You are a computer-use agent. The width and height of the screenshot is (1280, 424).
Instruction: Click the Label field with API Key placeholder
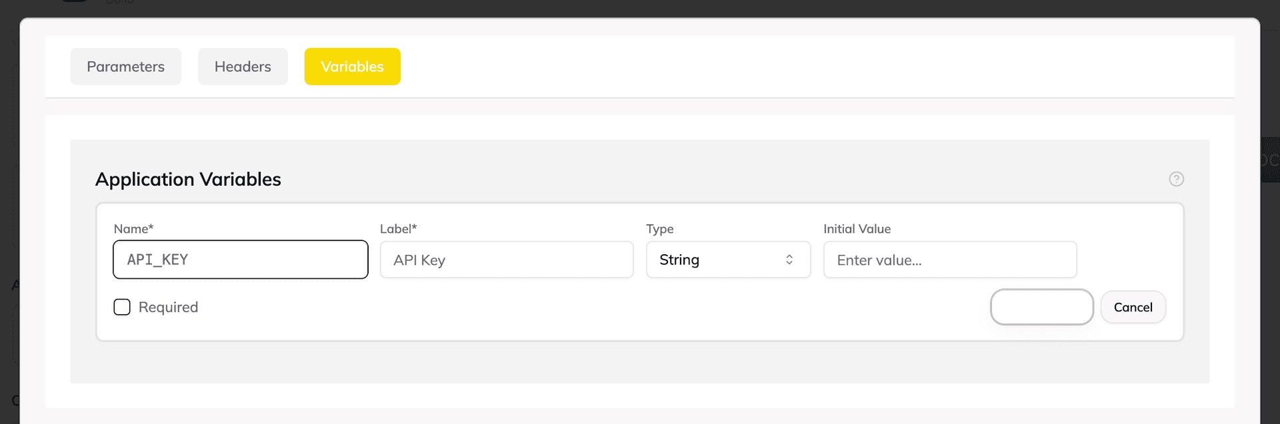[506, 260]
